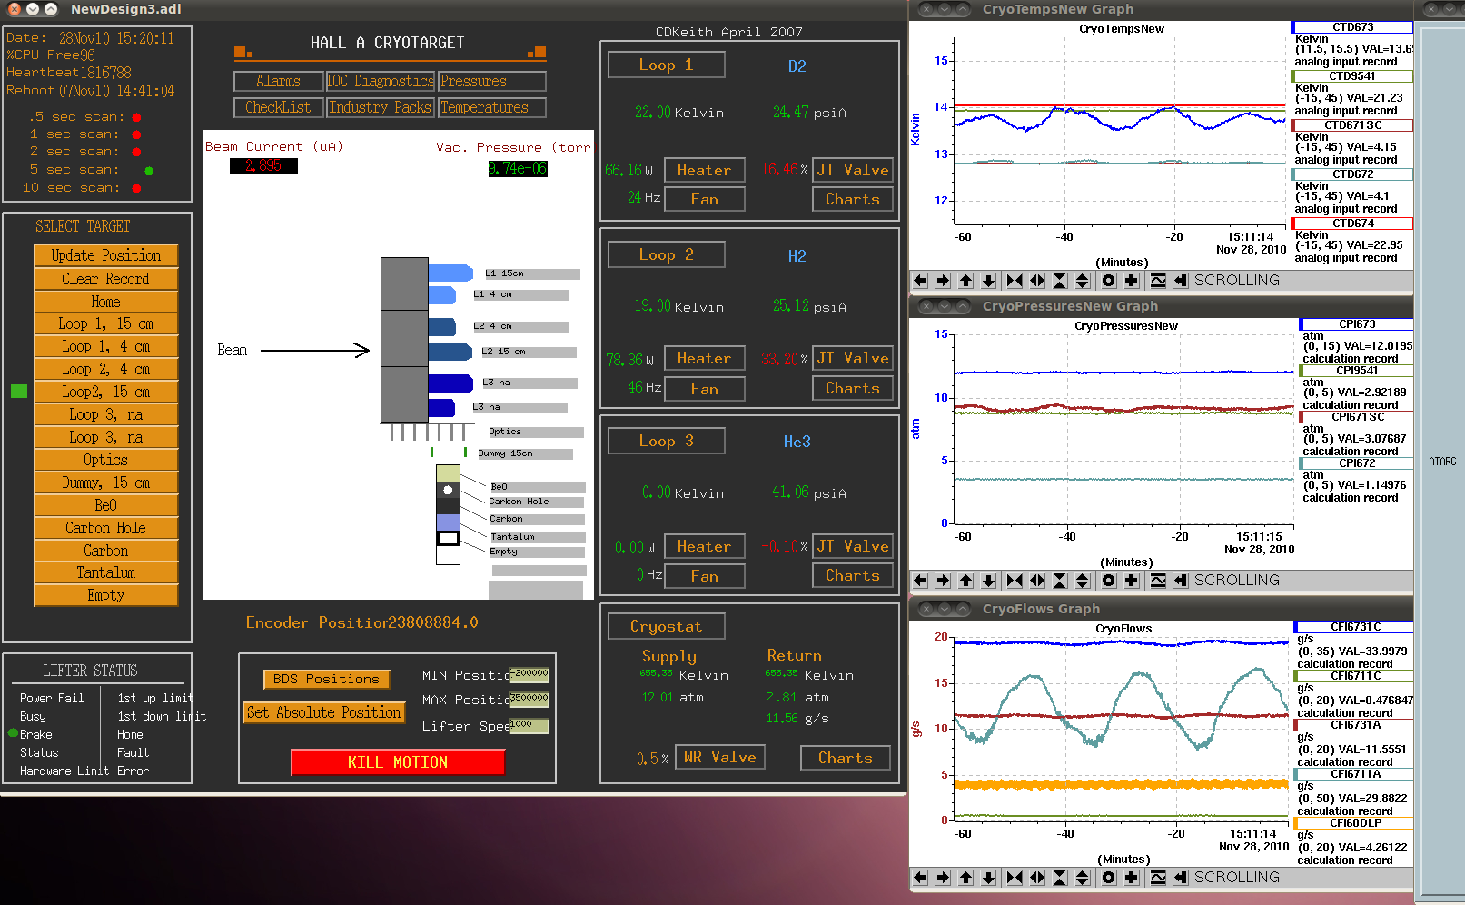Click Lifter Speed input field
The height and width of the screenshot is (905, 1465).
coord(529,726)
